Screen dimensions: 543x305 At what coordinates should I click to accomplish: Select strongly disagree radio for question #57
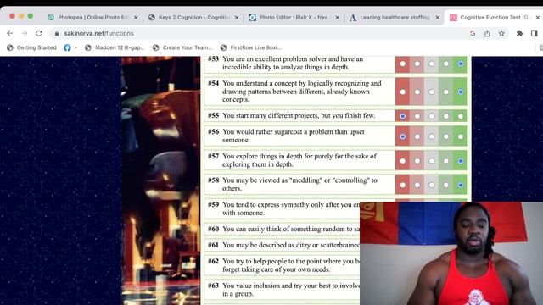(403, 161)
